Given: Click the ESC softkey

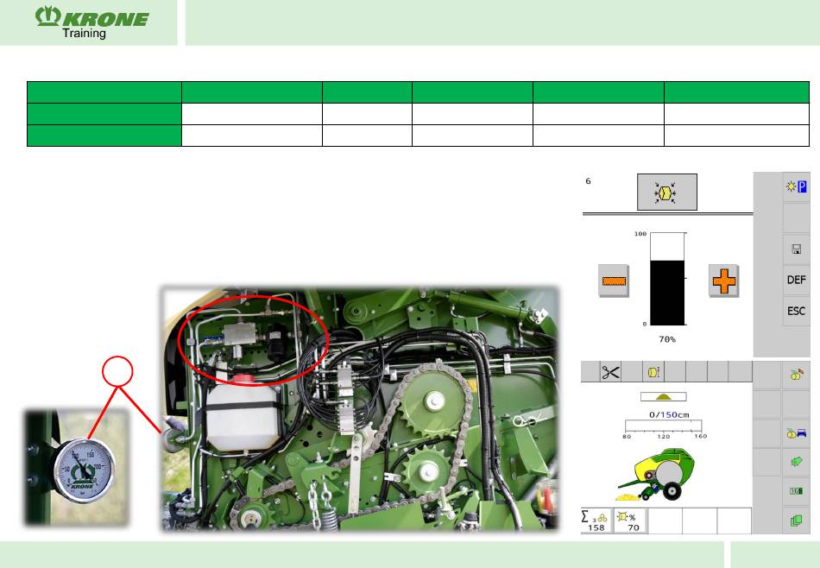Looking at the screenshot, I should point(796,311).
